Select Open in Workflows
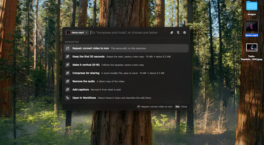Viewport: 264px width, 145px height. coord(126,98)
